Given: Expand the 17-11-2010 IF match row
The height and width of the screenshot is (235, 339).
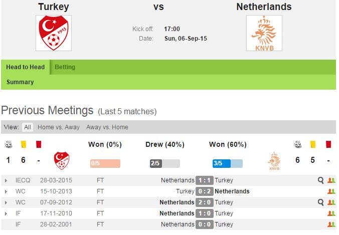Looking at the screenshot, I should (6, 213).
